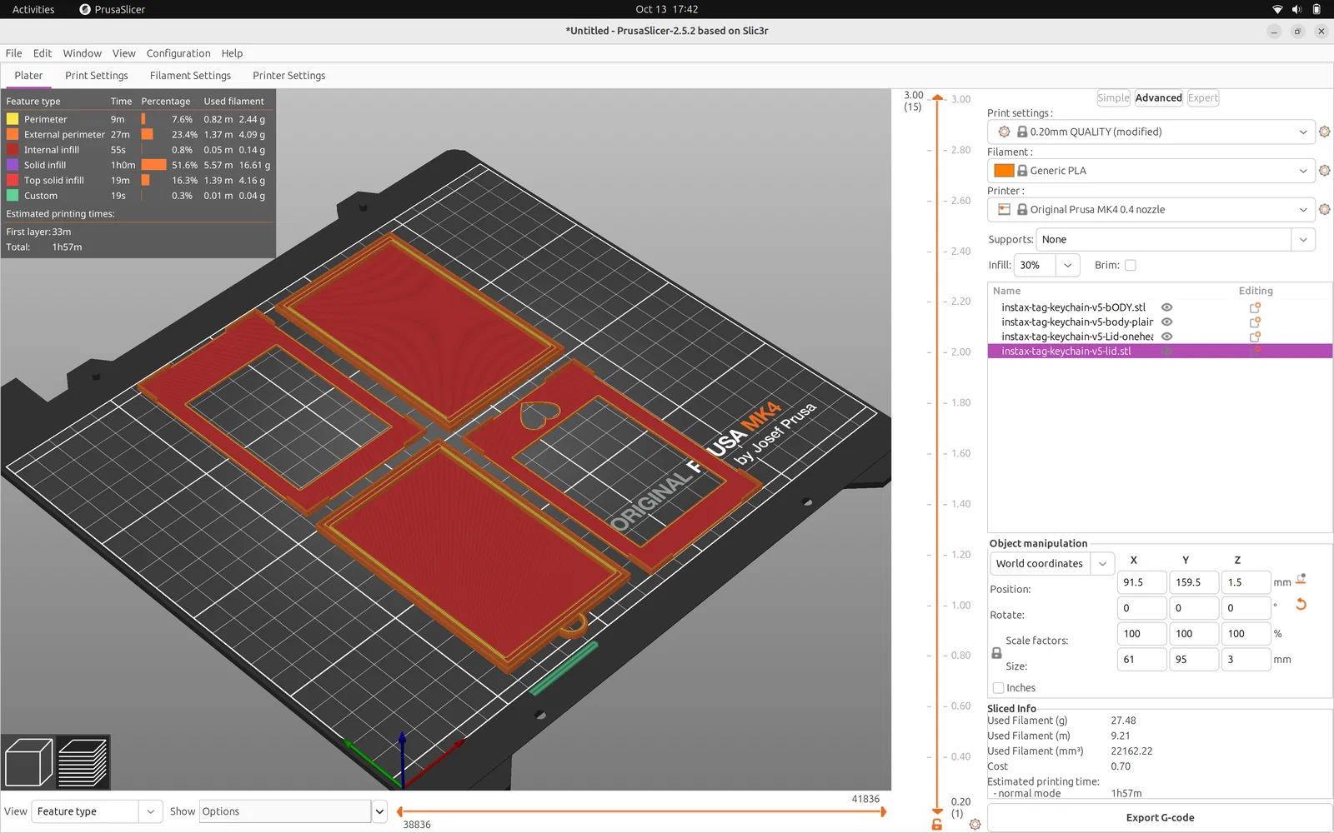Open the View Feature type dropdown

tap(150, 811)
